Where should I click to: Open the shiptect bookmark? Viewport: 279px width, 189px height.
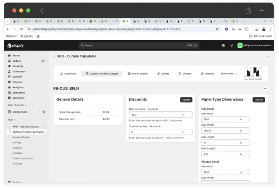[11, 36]
